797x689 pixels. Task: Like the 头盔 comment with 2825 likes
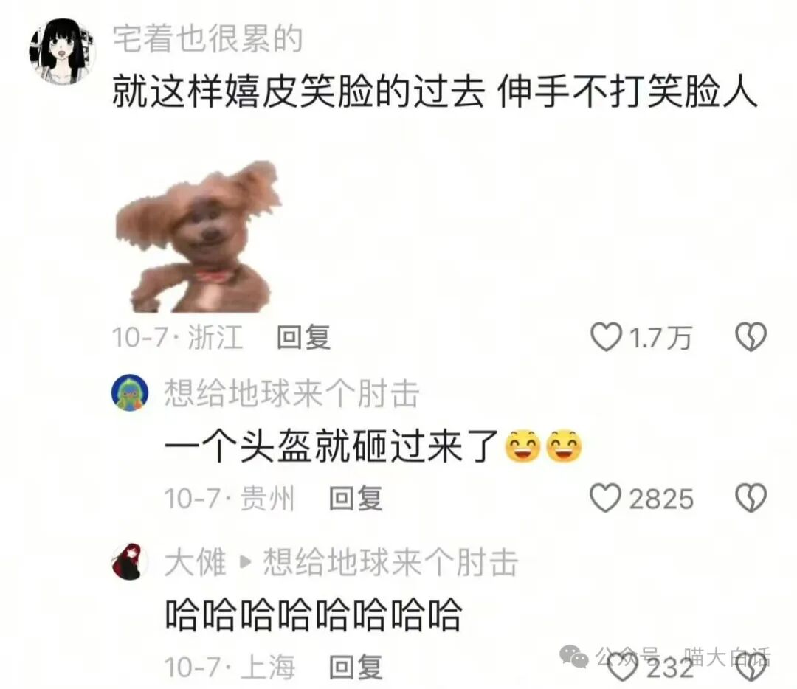pyautogui.click(x=605, y=498)
